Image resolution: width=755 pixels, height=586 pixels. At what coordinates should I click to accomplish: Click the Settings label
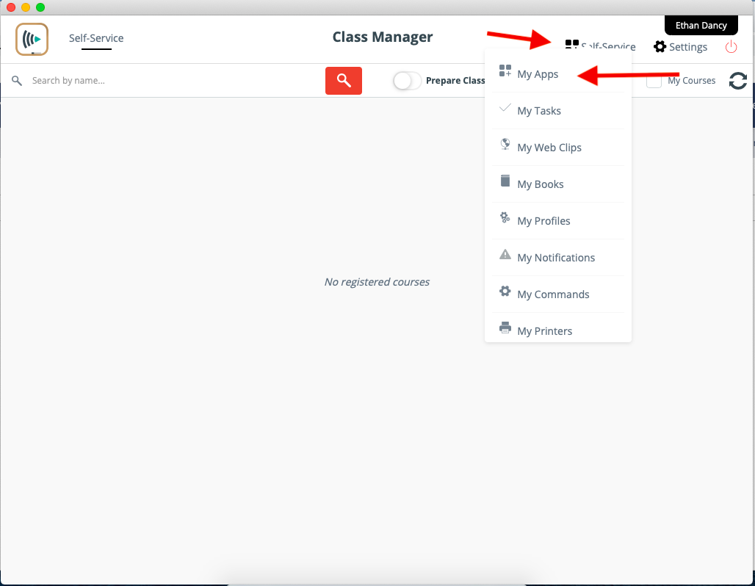(688, 47)
